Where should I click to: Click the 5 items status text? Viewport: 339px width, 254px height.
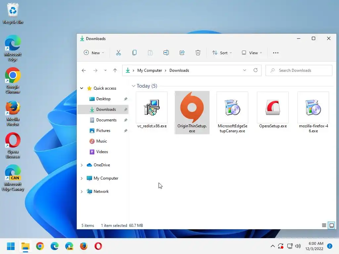[88, 226]
